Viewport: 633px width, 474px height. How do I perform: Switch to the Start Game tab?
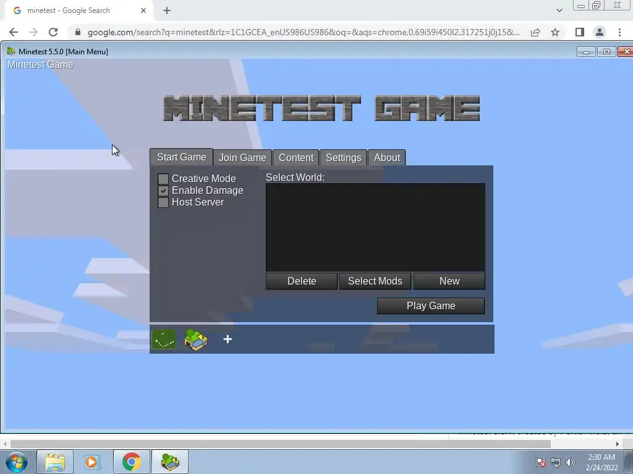coord(181,157)
